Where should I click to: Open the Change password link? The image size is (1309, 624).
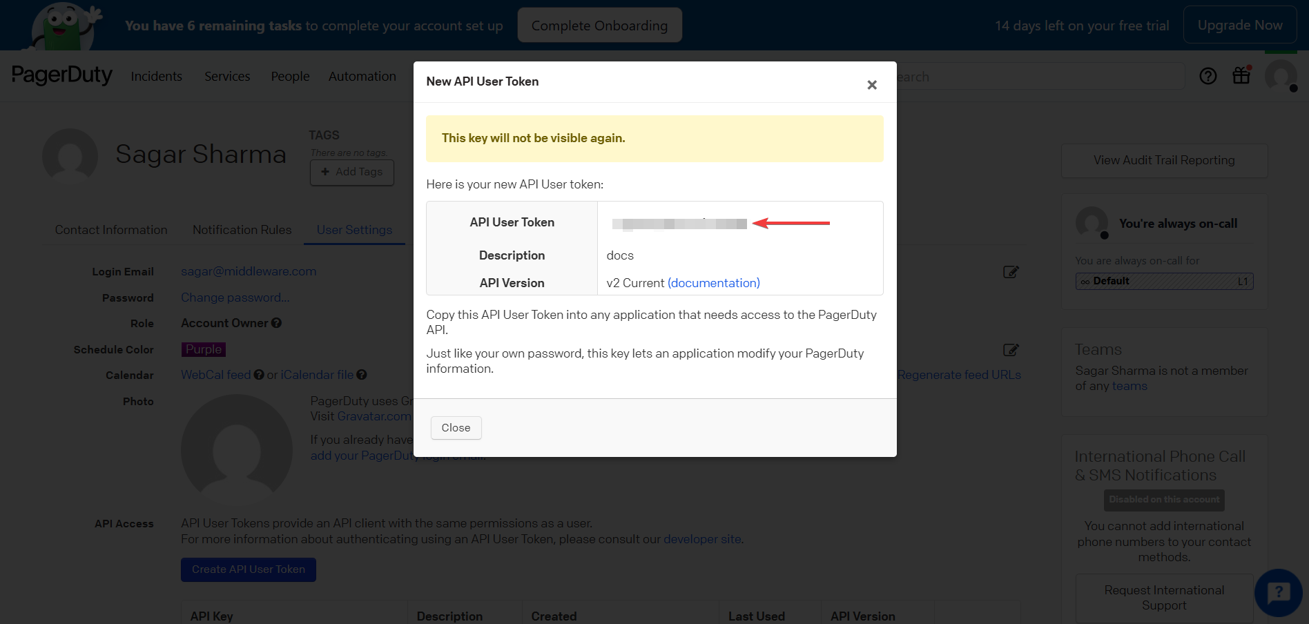(x=235, y=298)
